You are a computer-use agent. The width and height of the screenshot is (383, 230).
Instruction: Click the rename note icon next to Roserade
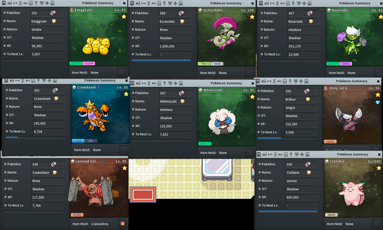(x=311, y=21)
